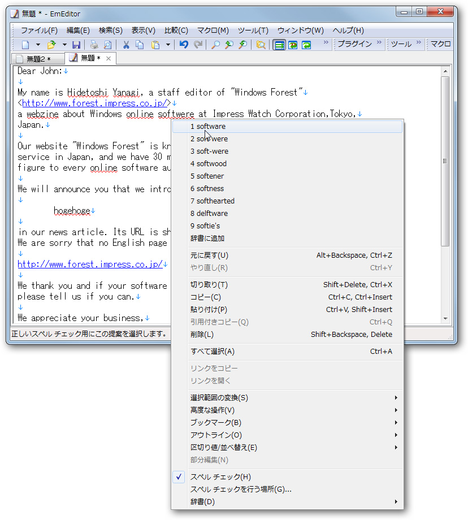Uncheck スペル チェック(H) option
The width and height of the screenshot is (468, 520).
[x=287, y=477]
